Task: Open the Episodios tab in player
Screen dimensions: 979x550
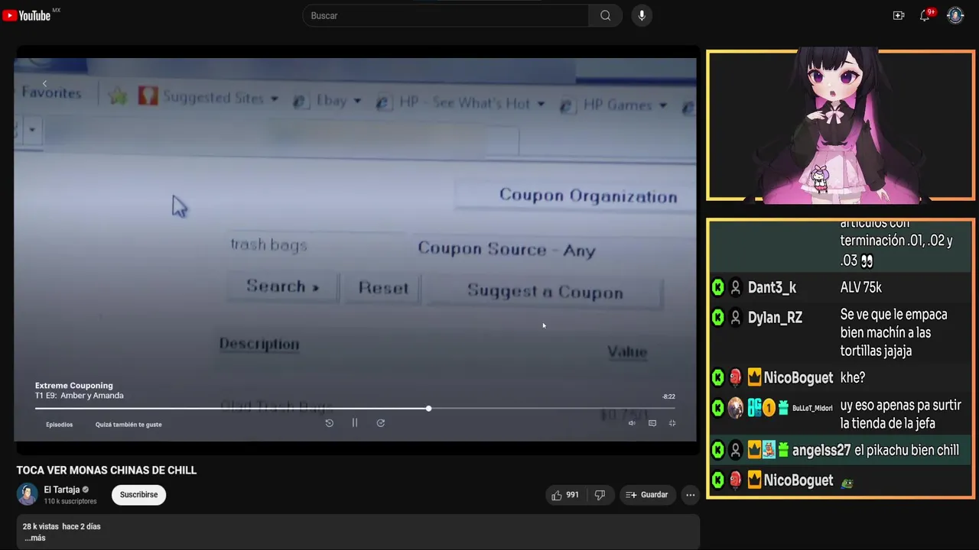Action: 59,425
